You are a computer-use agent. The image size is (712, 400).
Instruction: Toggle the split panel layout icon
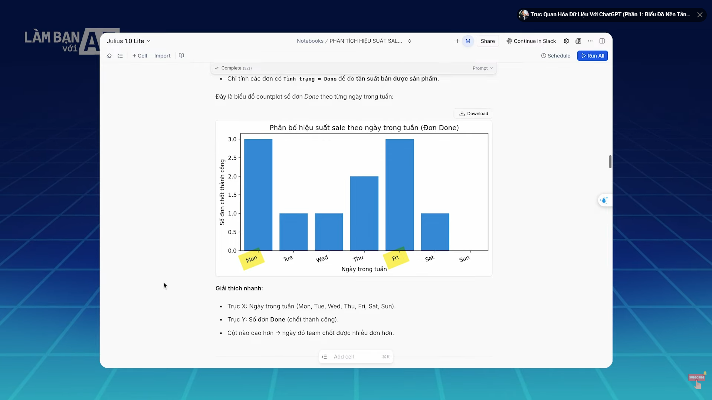tap(602, 41)
